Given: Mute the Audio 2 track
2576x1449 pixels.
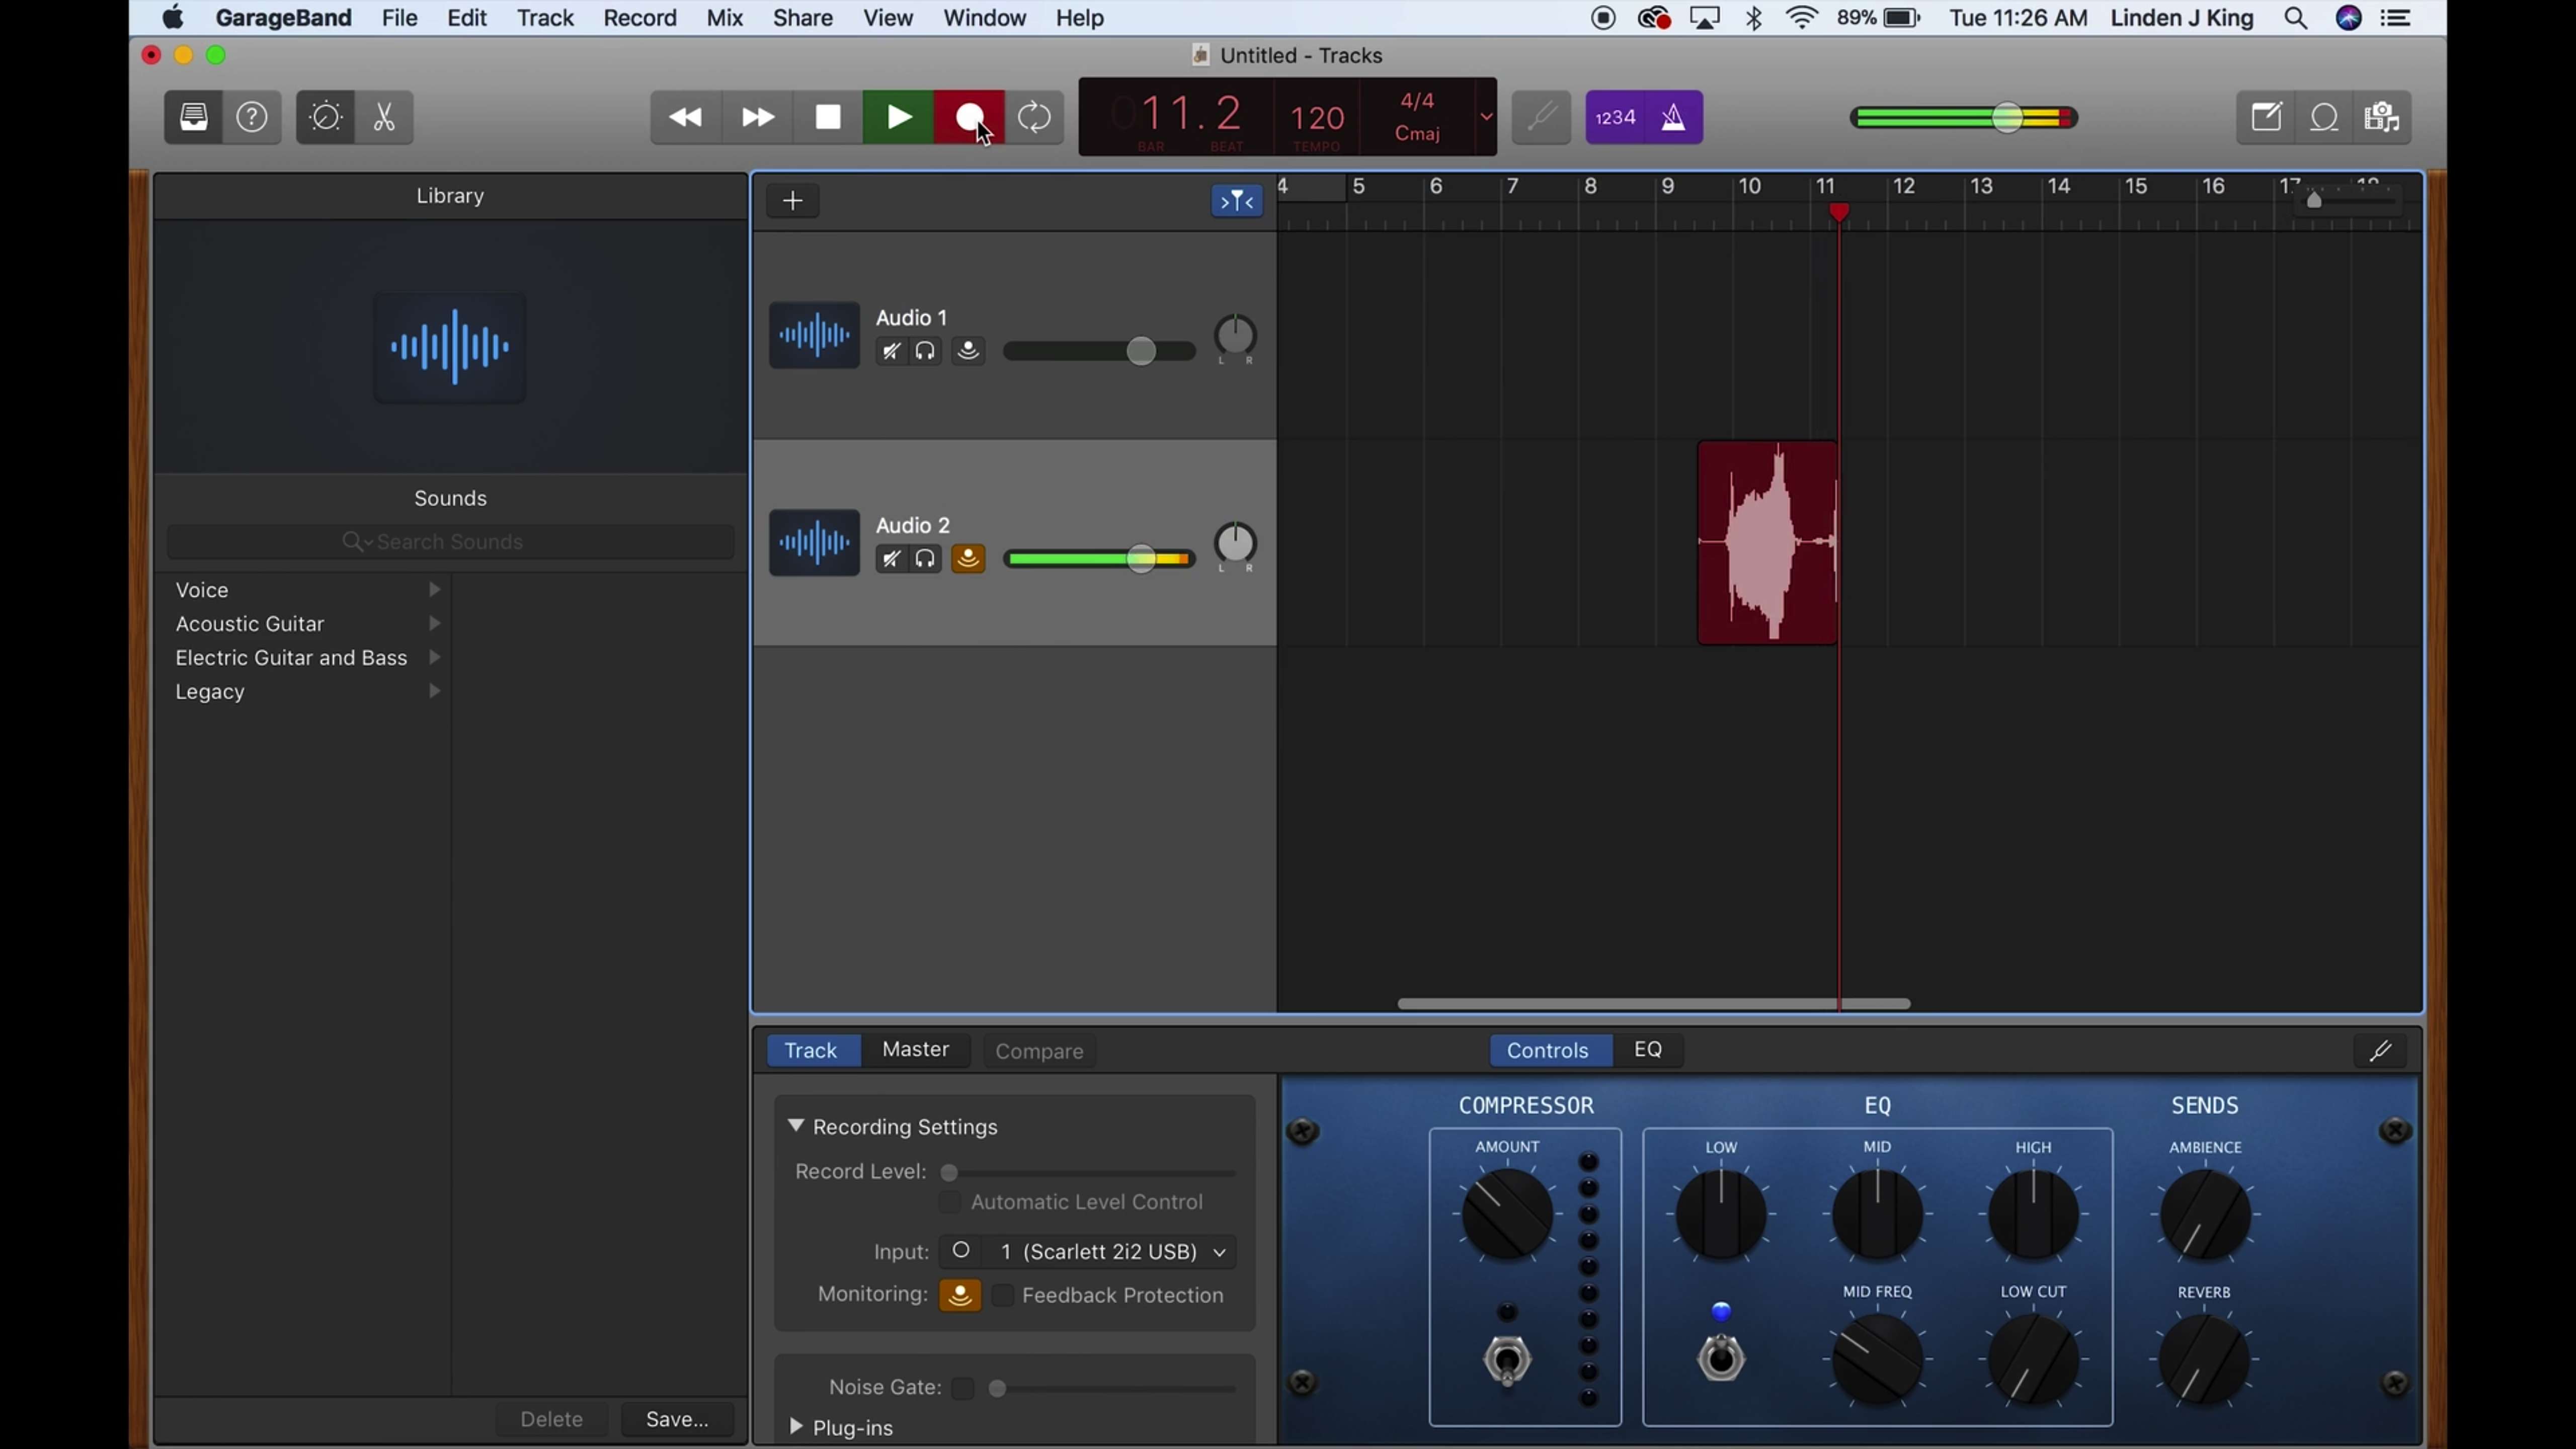Looking at the screenshot, I should click(890, 560).
